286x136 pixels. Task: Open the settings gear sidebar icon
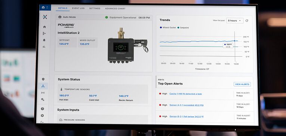tap(42, 116)
